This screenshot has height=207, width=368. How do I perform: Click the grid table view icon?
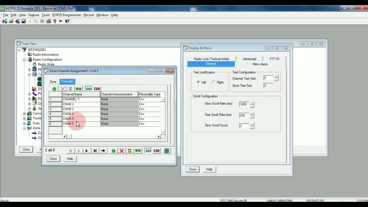coord(167,151)
